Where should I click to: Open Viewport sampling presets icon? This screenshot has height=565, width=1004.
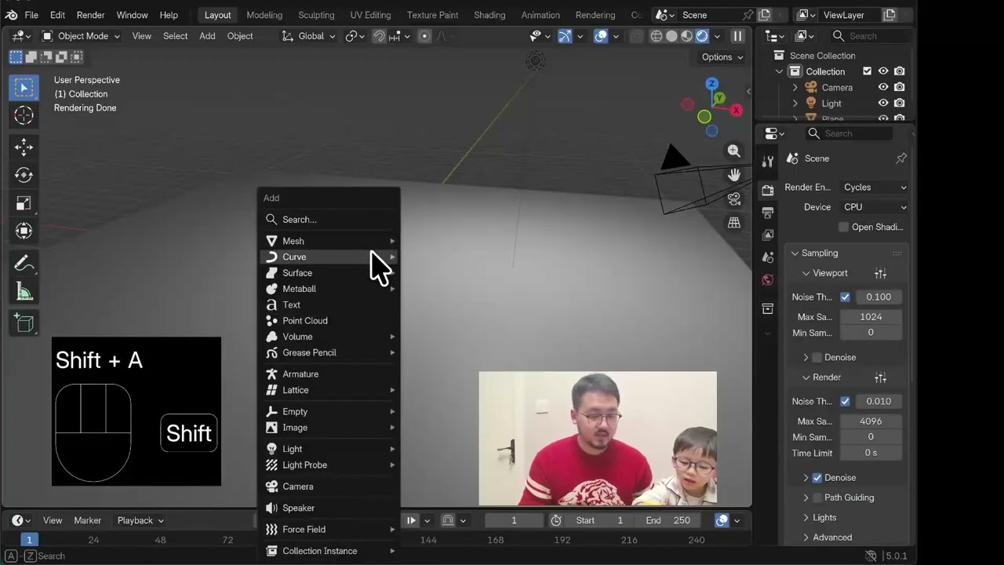[881, 273]
